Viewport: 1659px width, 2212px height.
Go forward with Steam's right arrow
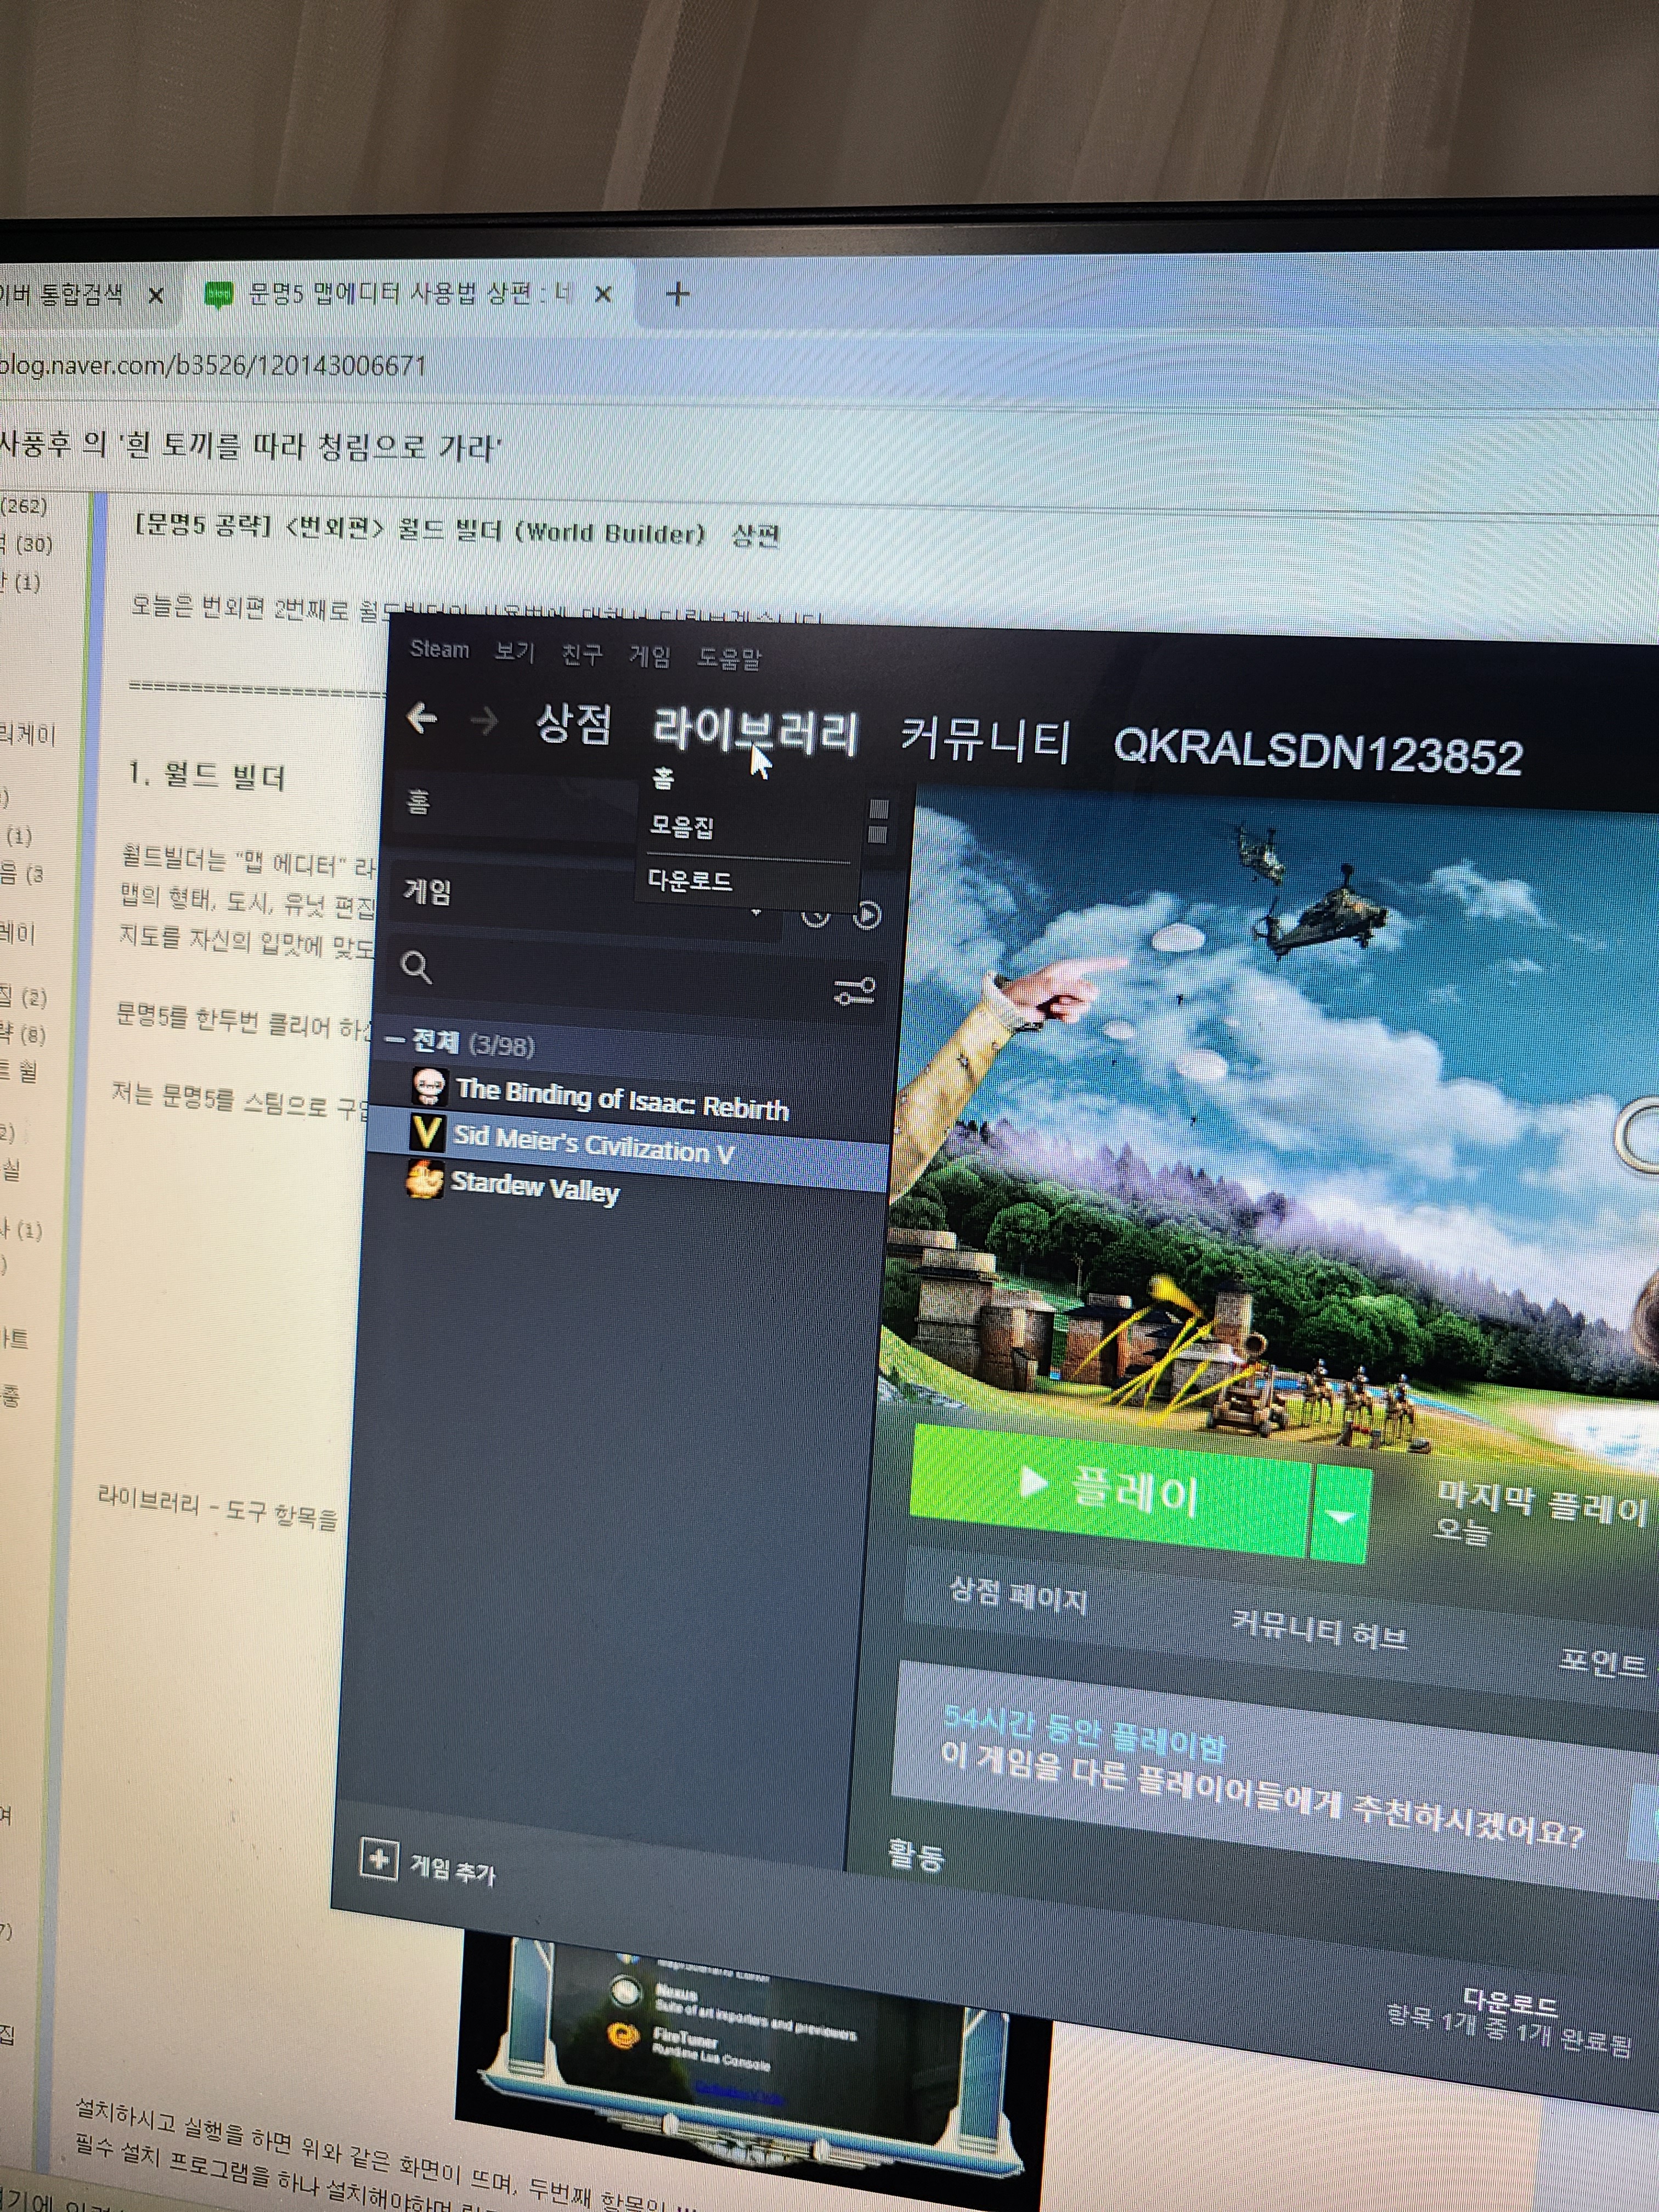click(484, 720)
